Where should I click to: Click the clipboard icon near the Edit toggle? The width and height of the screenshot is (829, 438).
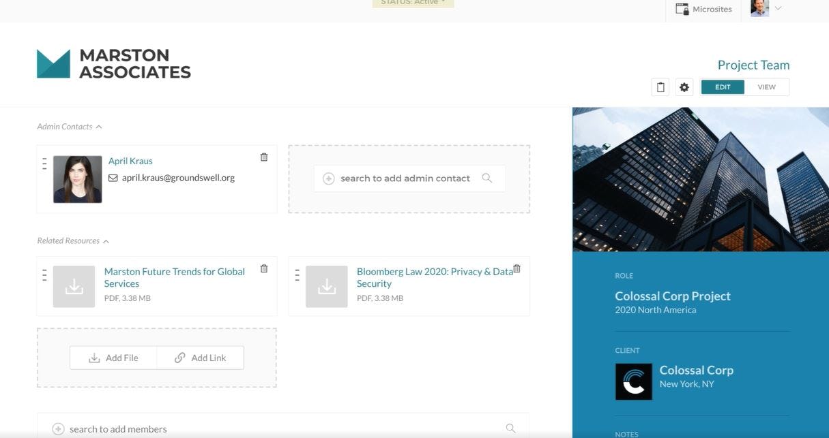click(660, 87)
